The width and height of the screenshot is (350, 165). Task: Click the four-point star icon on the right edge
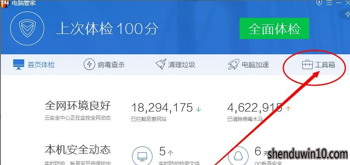click(x=347, y=14)
